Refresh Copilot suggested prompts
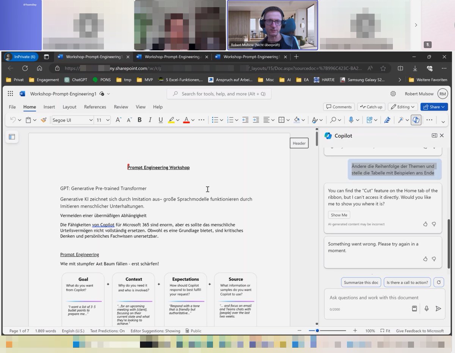 439,282
